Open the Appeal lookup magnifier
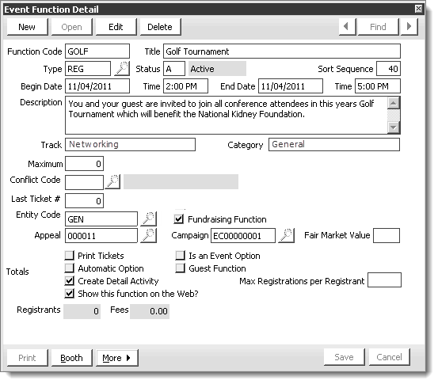This screenshot has height=384, width=438. pos(148,235)
